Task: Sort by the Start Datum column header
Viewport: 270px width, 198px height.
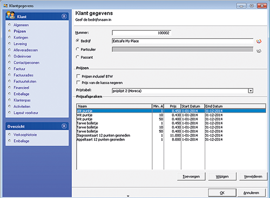Action: (x=193, y=106)
